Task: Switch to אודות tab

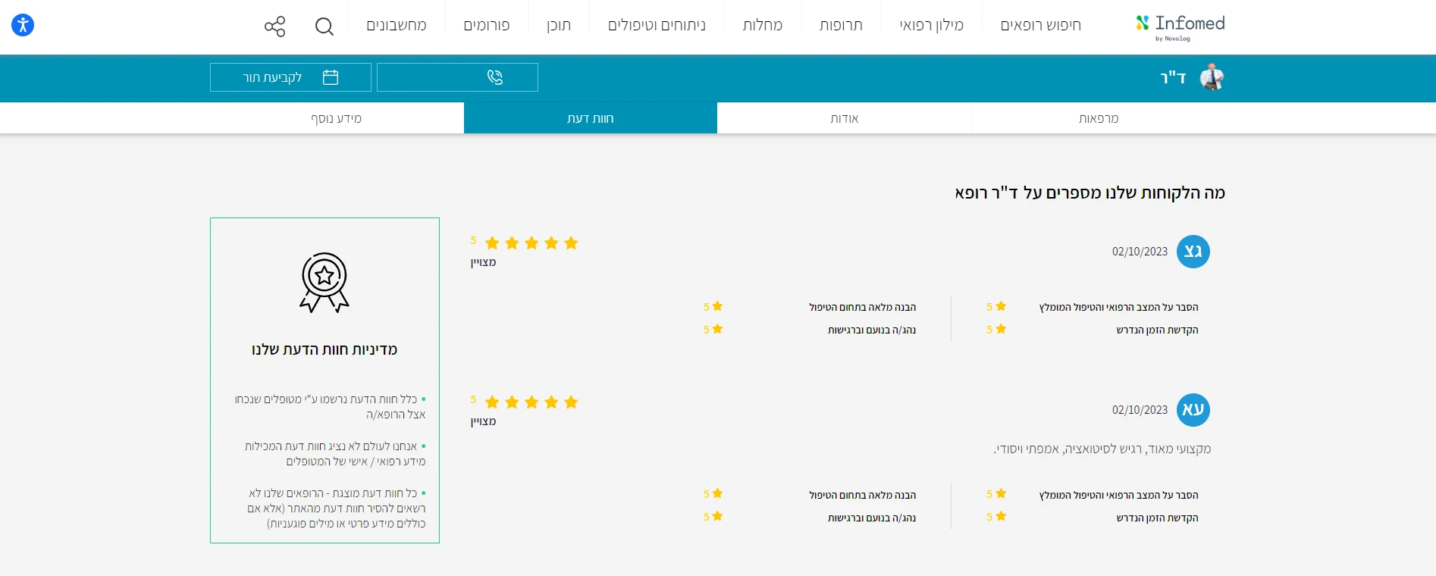Action: tap(845, 118)
